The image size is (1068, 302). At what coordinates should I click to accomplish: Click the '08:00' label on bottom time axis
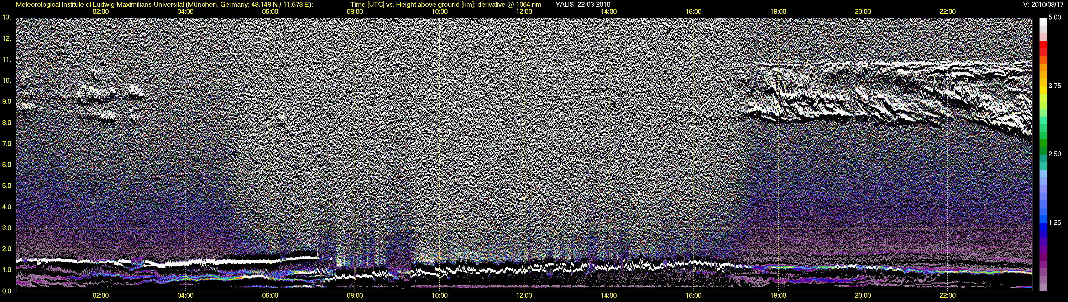(355, 296)
